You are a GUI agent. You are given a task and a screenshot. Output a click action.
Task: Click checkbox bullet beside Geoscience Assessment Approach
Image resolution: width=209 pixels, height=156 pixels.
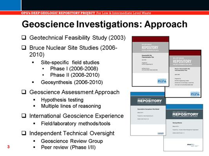tap(24, 92)
